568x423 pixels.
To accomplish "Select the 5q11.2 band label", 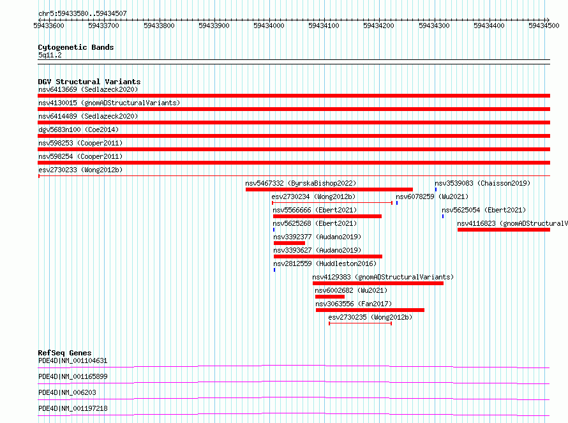I will [50, 55].
